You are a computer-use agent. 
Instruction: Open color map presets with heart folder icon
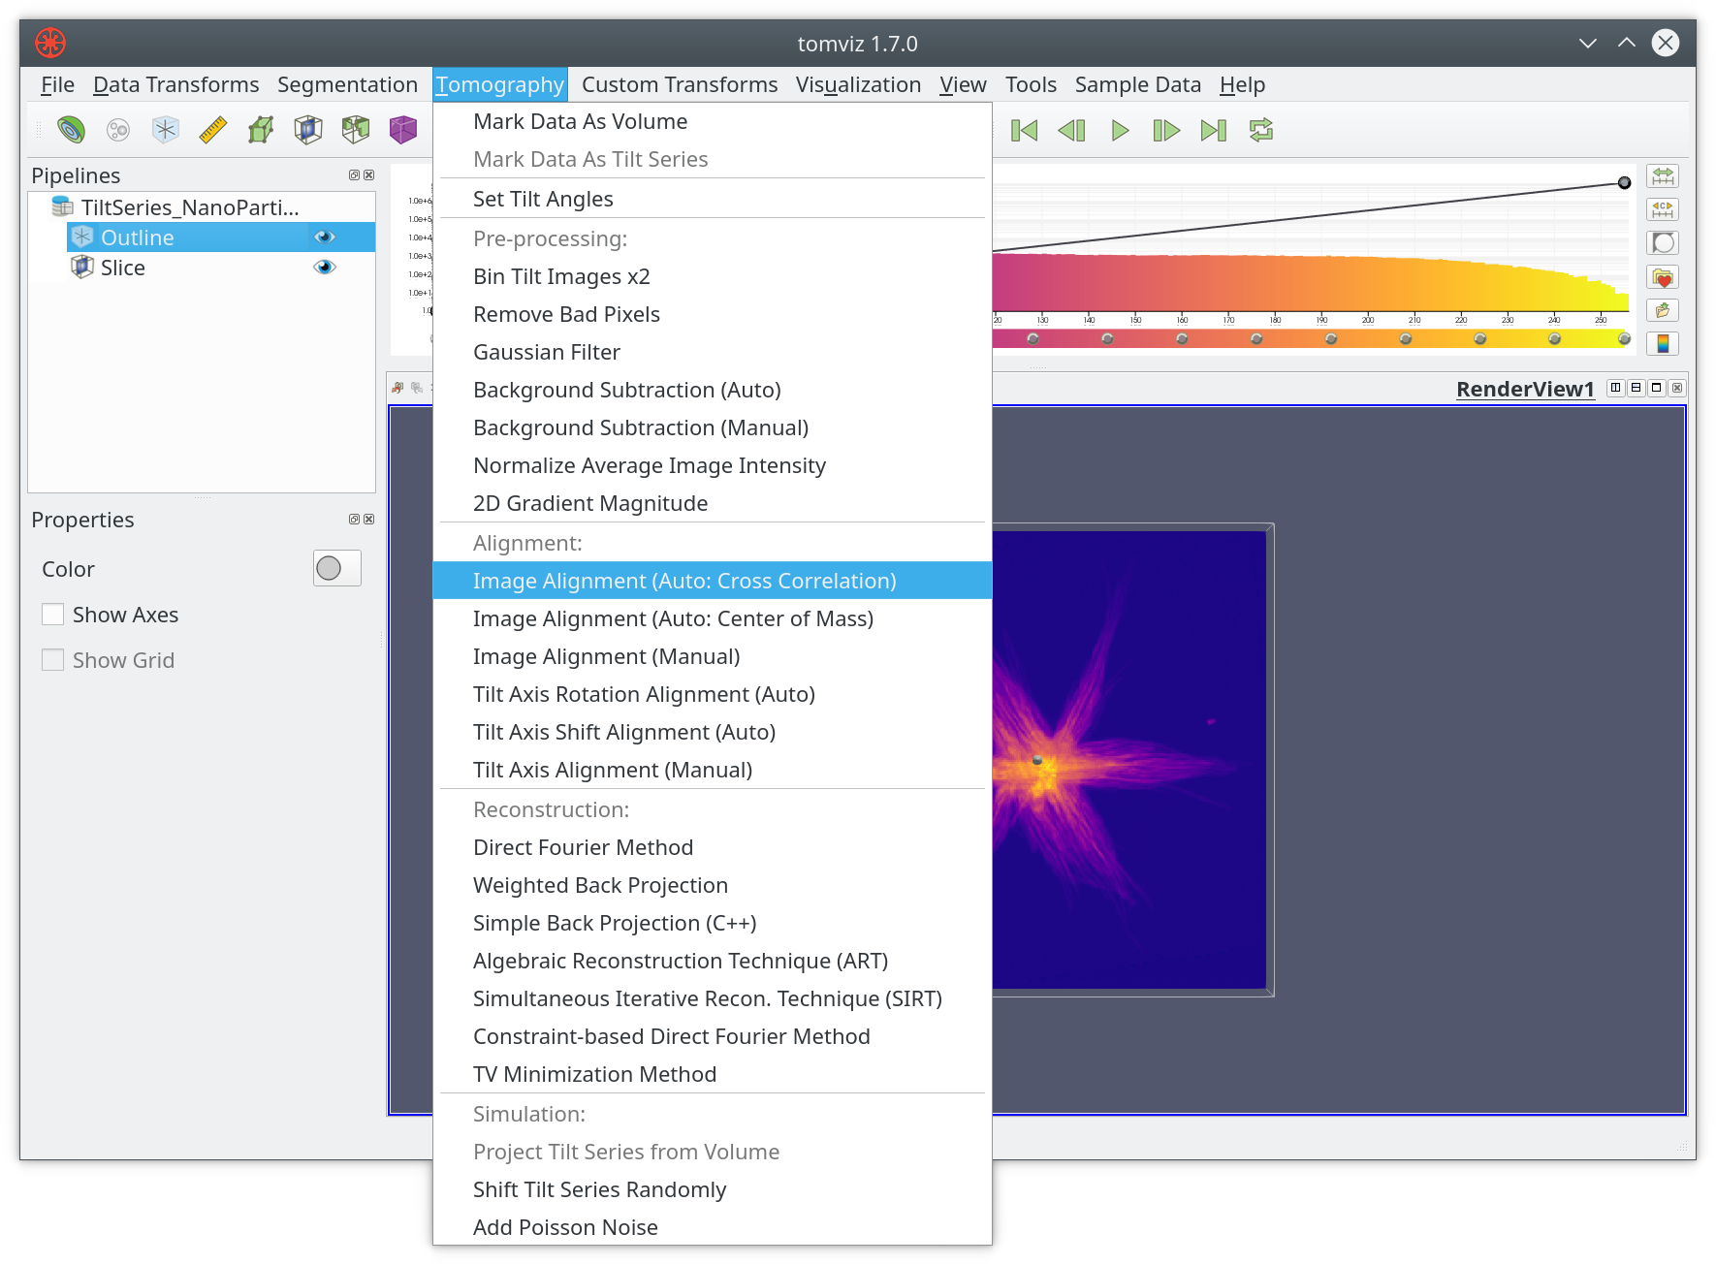point(1663,277)
